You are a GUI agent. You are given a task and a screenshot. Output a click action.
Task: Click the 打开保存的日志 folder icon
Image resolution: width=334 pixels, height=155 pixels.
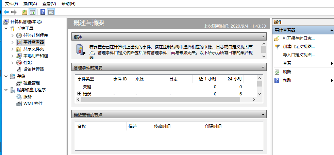tap(277, 39)
